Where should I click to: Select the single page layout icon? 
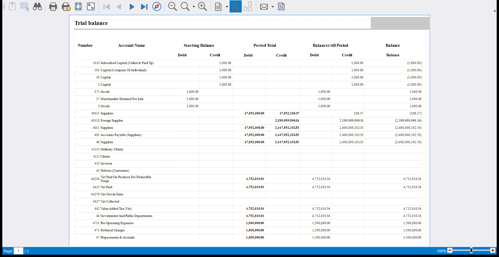218,6
